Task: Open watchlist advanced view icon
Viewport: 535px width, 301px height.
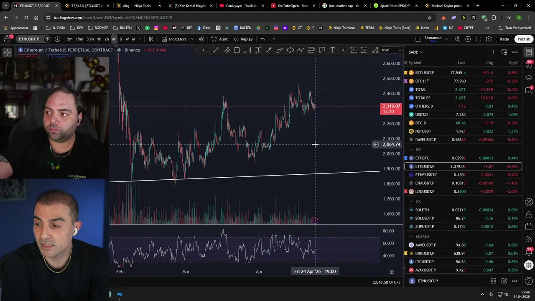Action: tap(504, 52)
